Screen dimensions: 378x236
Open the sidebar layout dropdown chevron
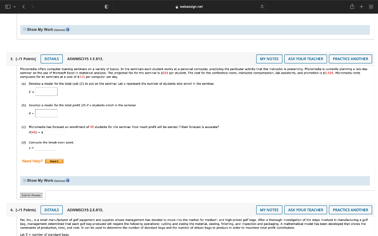14,6
